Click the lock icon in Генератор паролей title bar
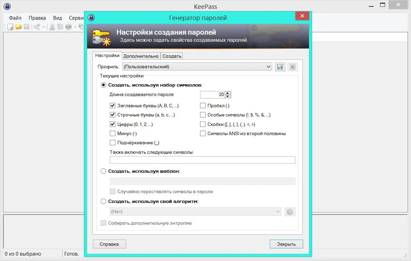 (x=92, y=18)
